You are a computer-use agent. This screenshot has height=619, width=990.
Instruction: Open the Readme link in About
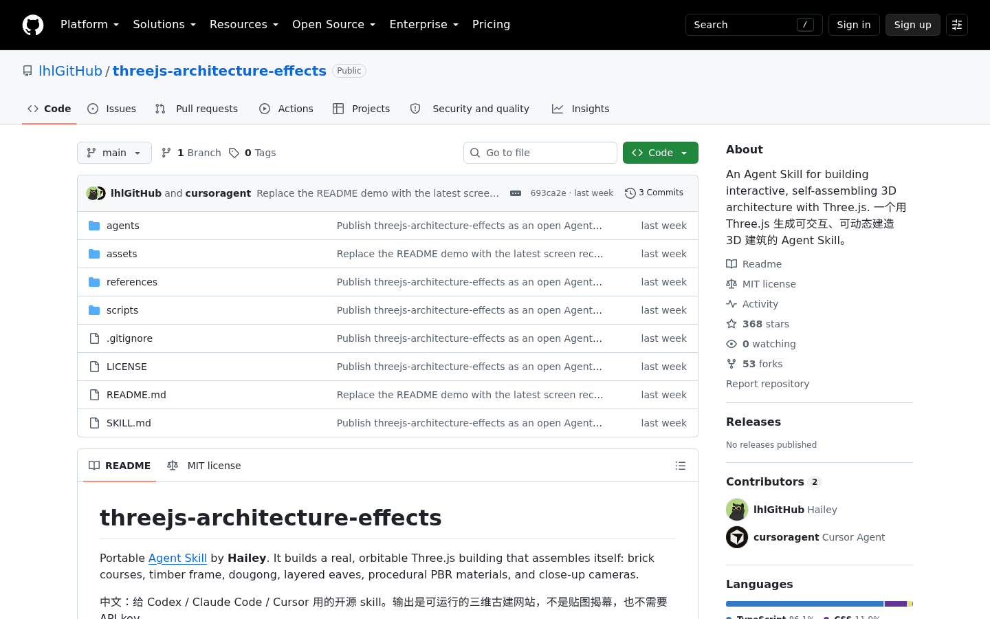point(754,264)
